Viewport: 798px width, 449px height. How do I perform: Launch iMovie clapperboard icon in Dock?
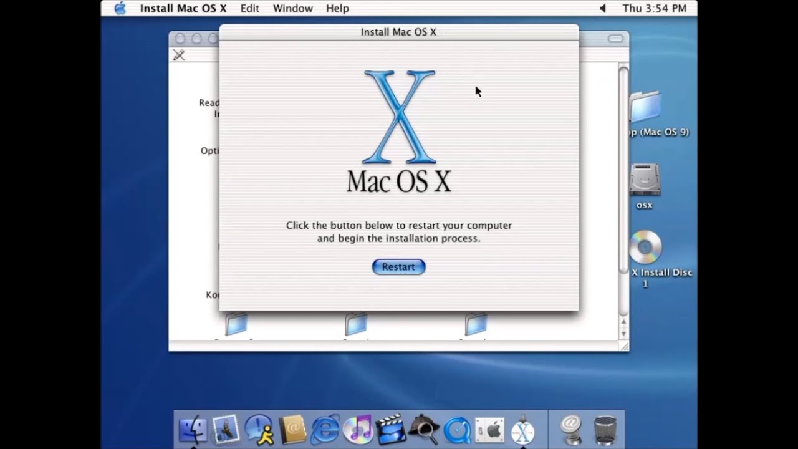391,429
